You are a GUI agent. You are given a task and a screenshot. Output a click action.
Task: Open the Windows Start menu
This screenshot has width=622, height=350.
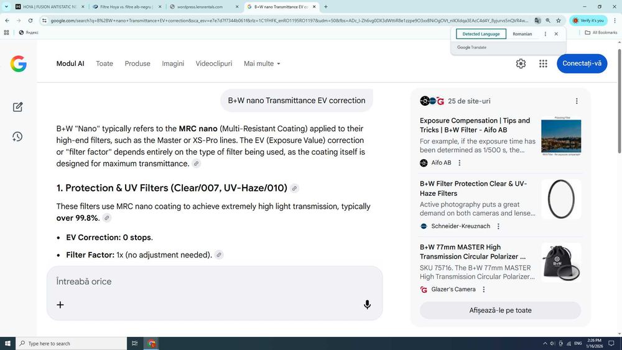pyautogui.click(x=7, y=343)
